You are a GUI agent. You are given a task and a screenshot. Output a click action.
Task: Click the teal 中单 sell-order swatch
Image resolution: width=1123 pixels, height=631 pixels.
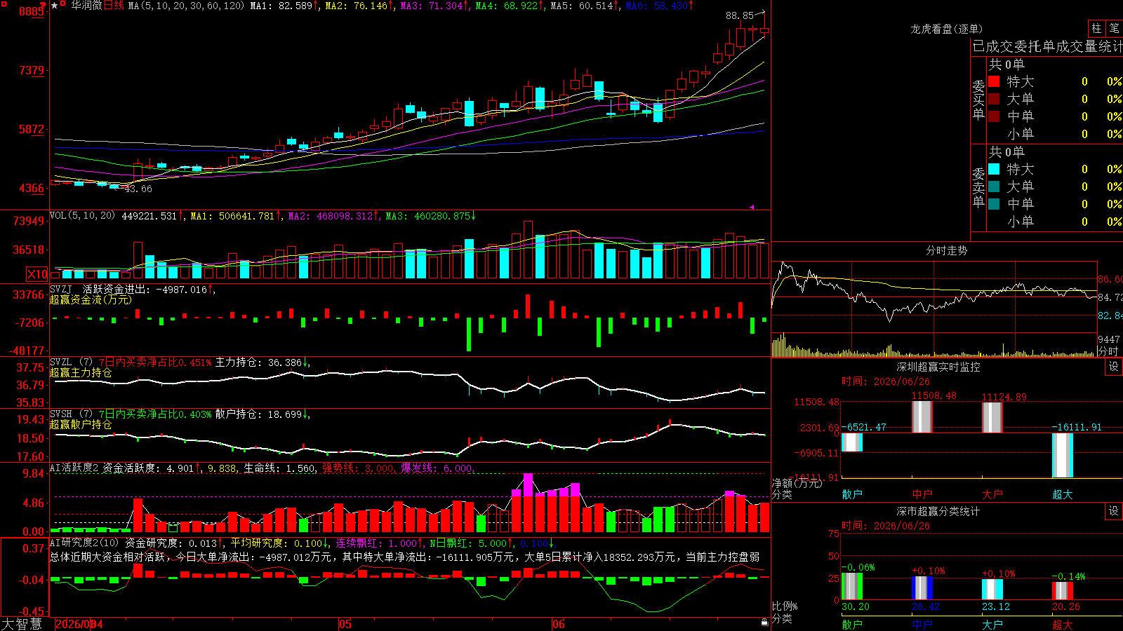pyautogui.click(x=994, y=203)
